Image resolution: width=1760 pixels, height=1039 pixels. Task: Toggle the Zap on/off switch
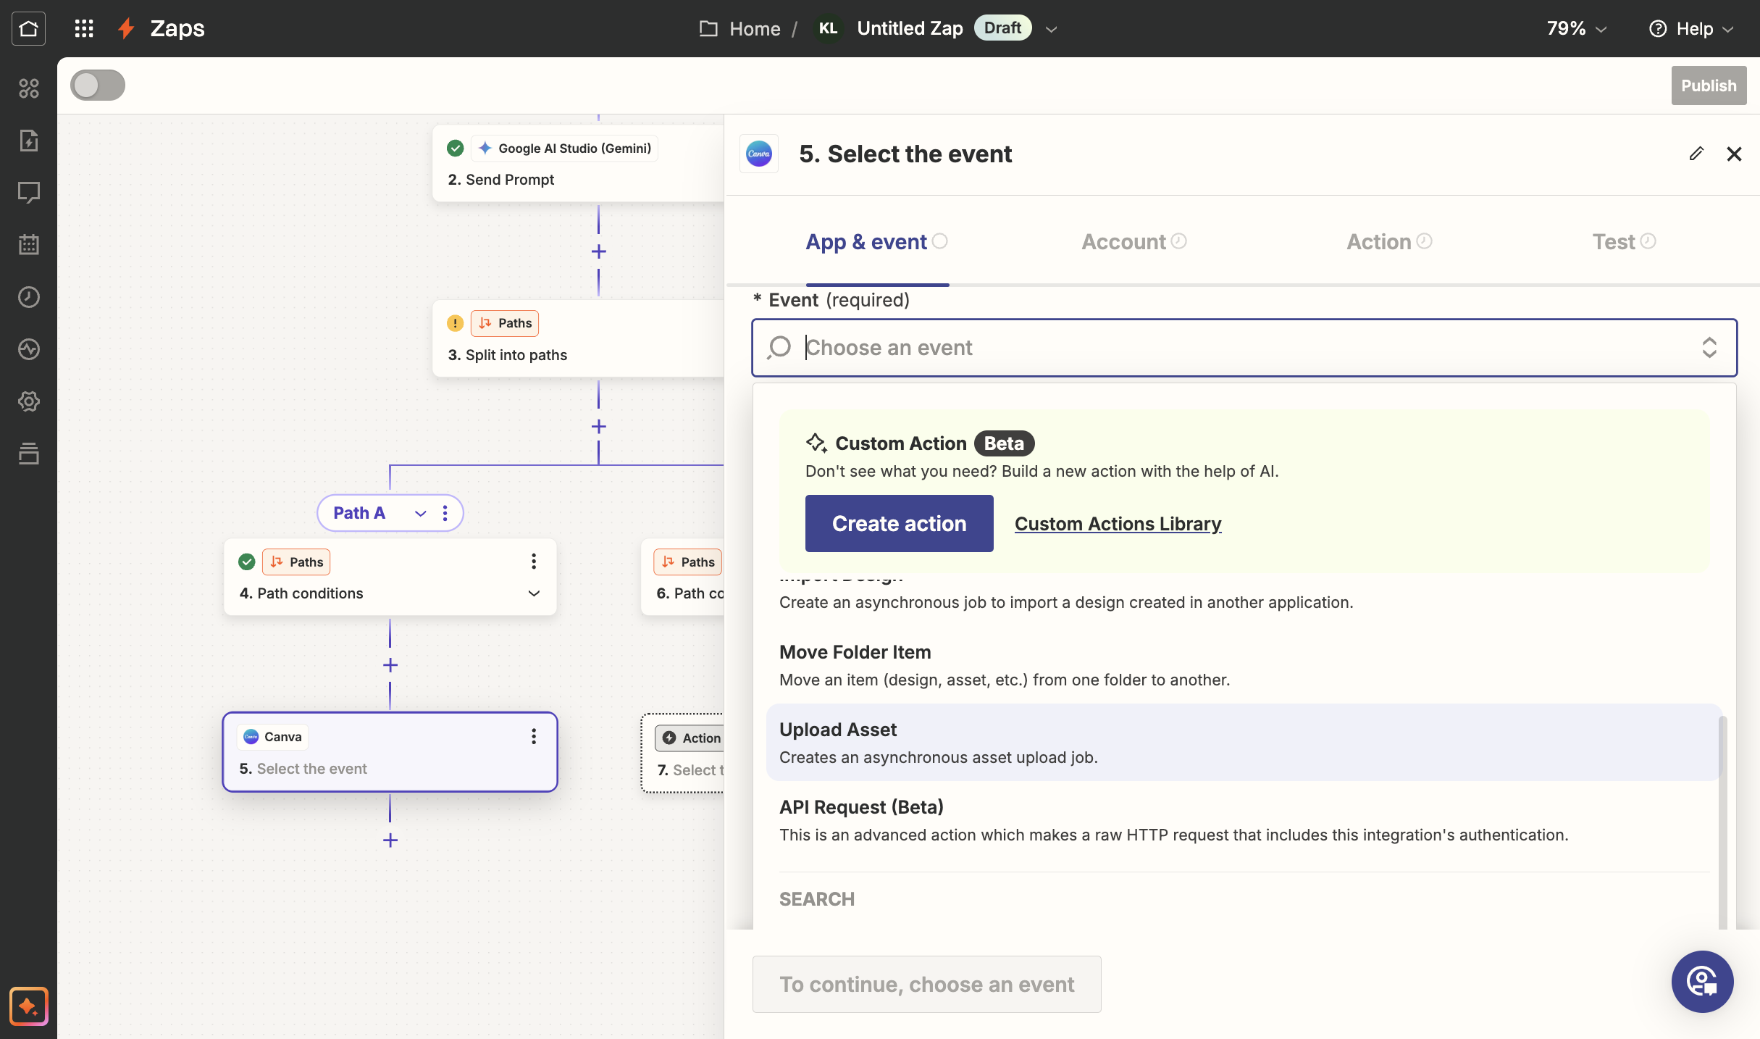pos(98,85)
